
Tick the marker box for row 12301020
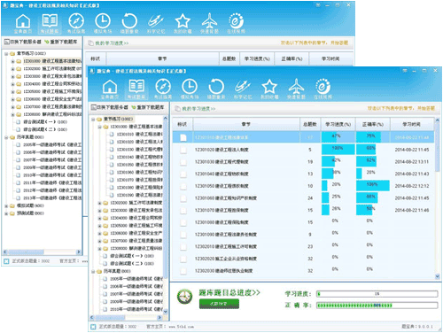(183, 150)
